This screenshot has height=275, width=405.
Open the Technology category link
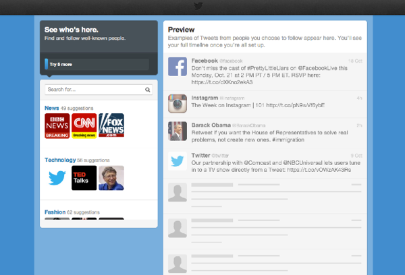60,160
